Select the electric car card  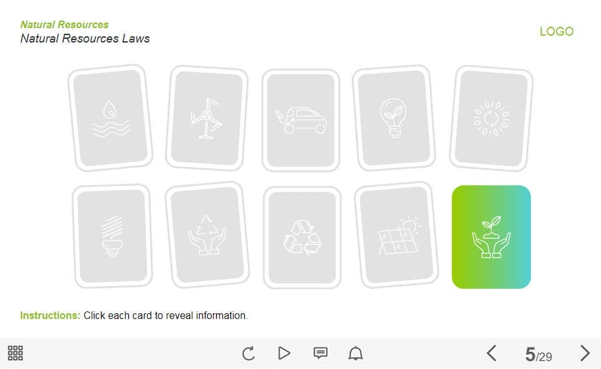pos(301,120)
